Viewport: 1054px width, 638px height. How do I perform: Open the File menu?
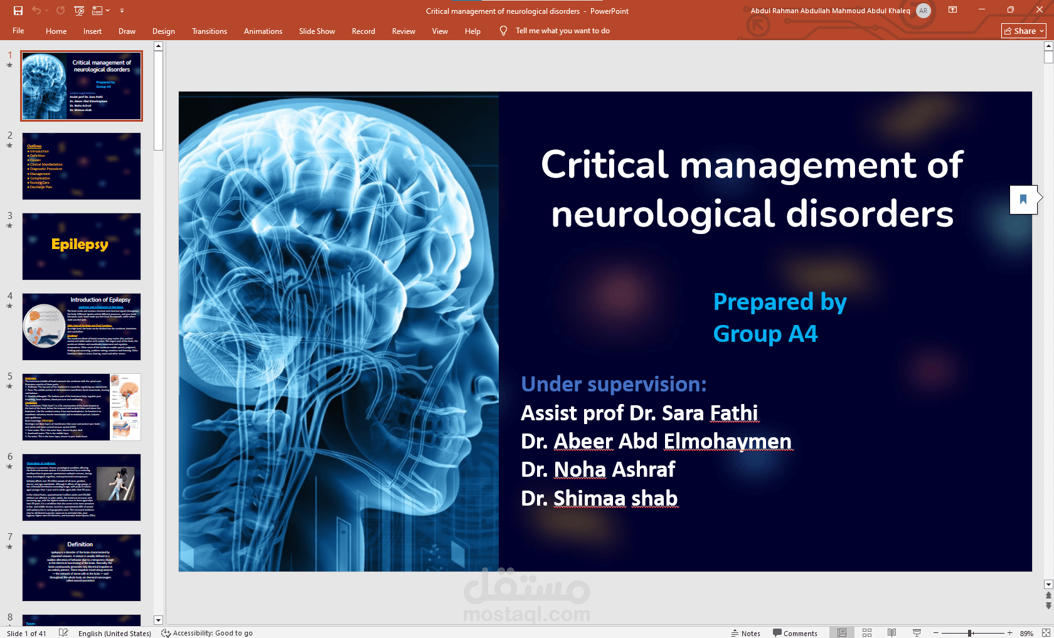pos(18,31)
